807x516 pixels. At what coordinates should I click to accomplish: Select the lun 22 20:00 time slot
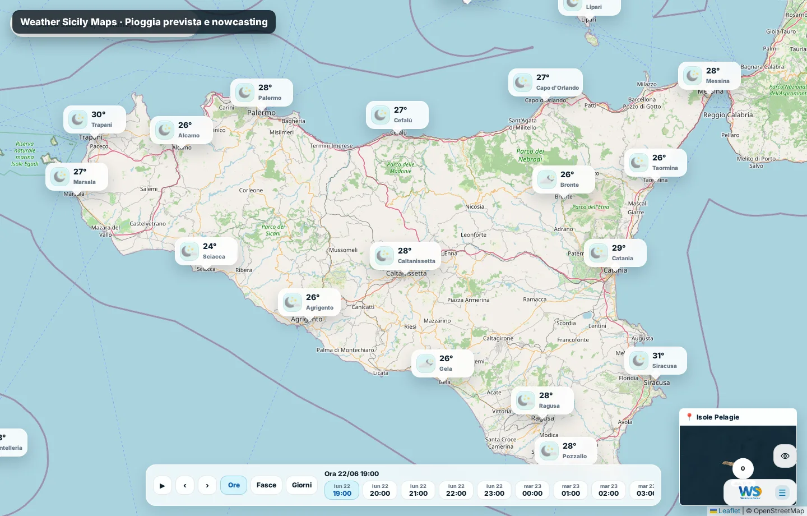tap(380, 490)
